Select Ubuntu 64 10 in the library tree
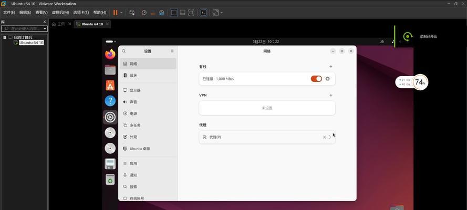 tap(31, 43)
